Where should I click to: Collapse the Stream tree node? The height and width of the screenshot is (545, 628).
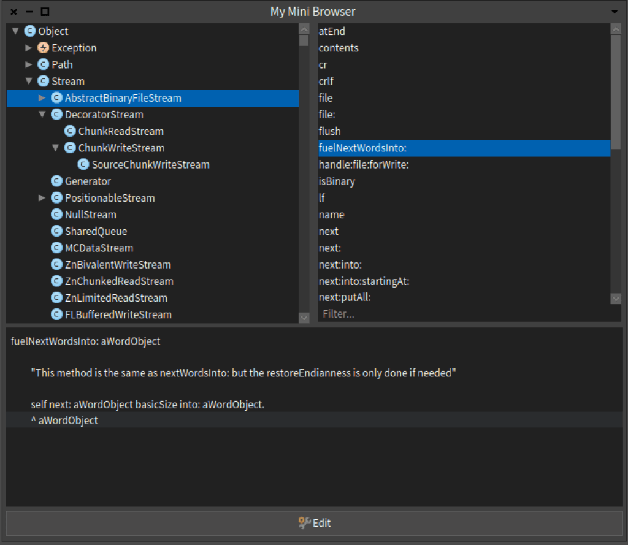29,81
